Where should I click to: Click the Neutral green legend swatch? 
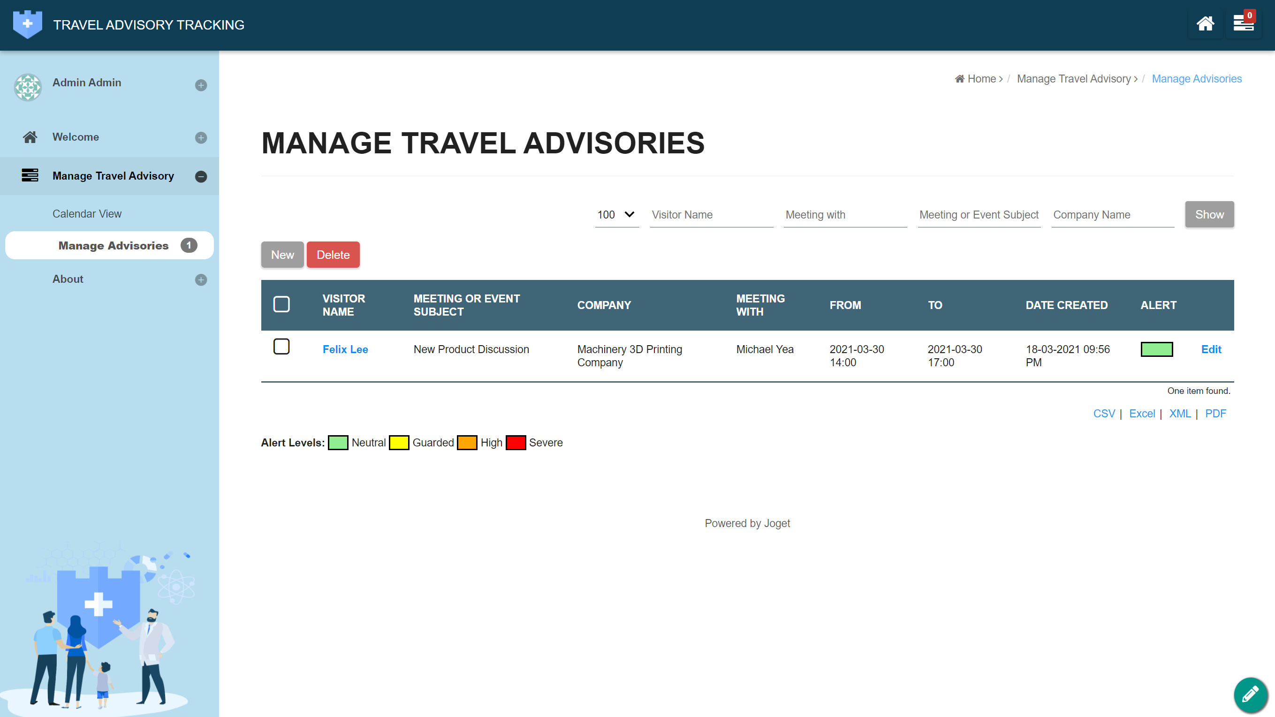pos(338,442)
